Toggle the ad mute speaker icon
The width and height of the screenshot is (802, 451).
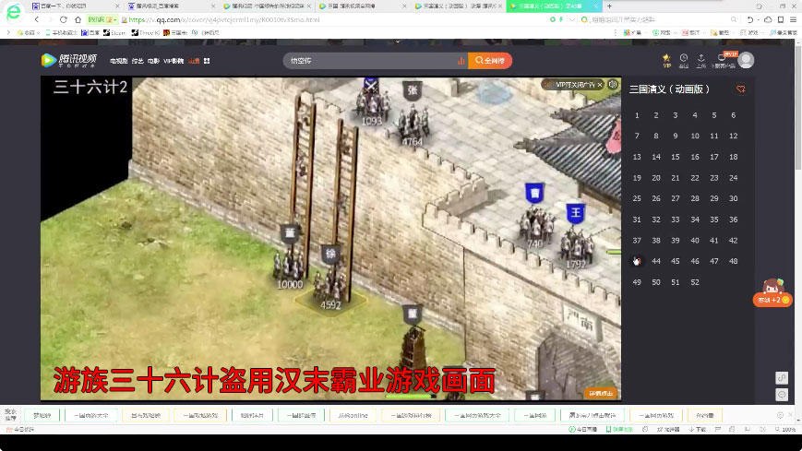pos(613,84)
